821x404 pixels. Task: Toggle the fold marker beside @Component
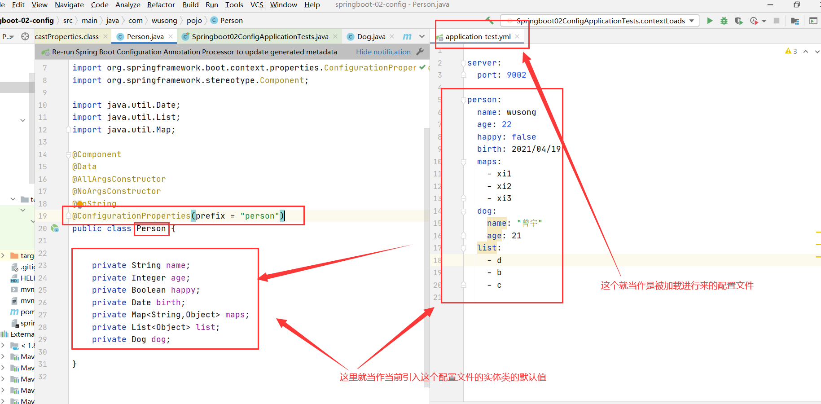(68, 155)
